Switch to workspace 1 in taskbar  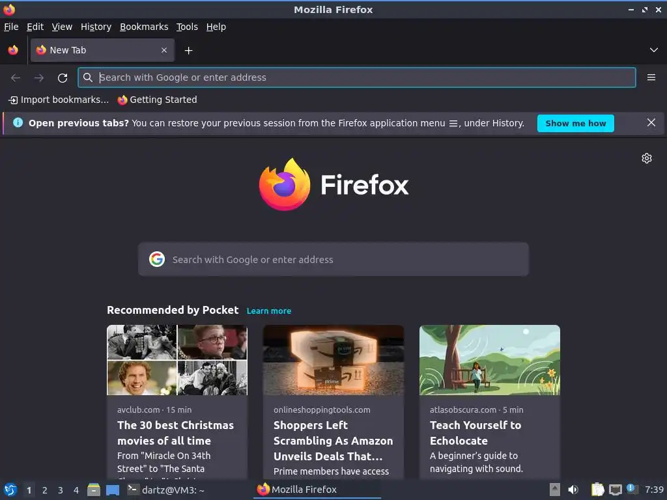click(x=29, y=490)
